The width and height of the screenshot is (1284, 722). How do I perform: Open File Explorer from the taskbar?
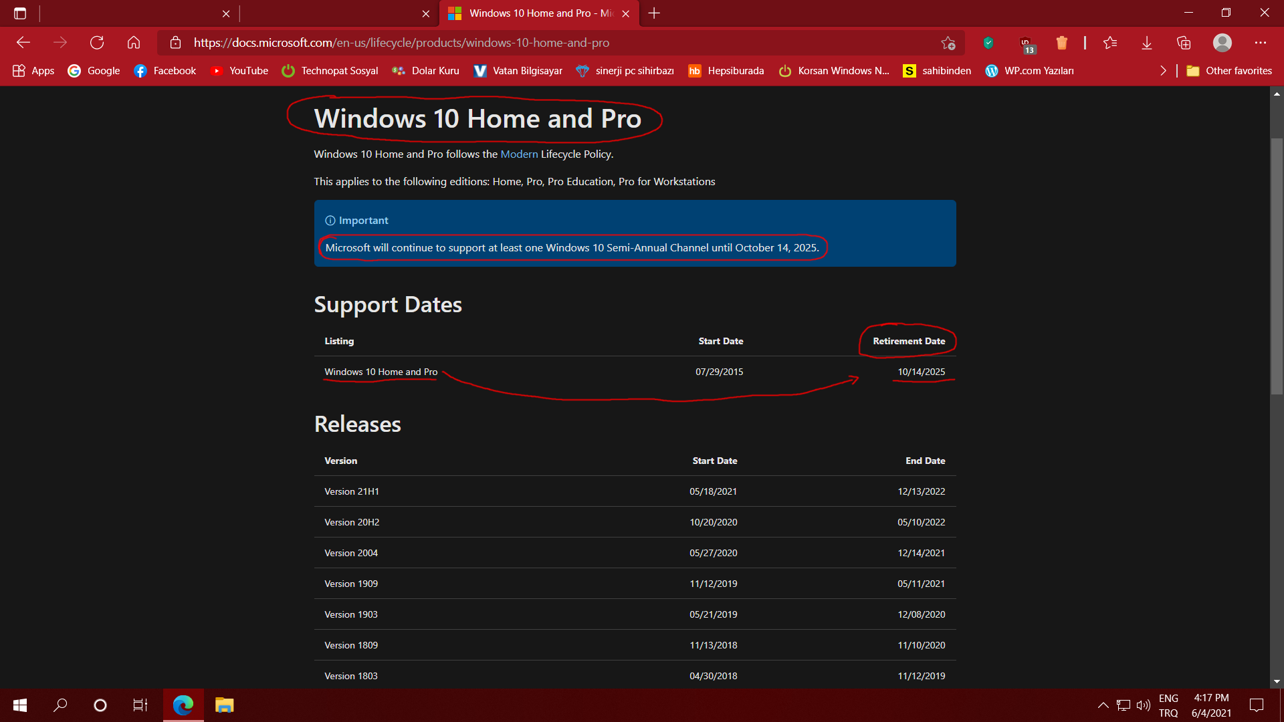click(x=224, y=705)
